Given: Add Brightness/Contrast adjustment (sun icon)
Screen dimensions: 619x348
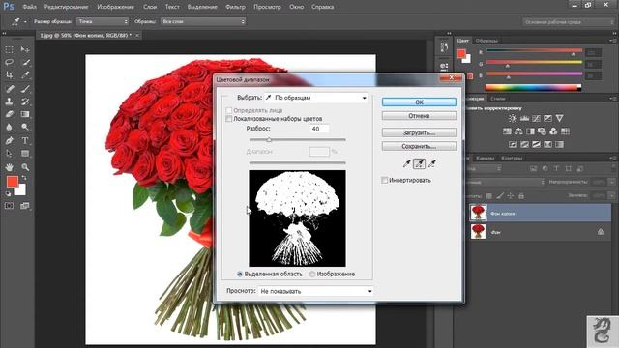Looking at the screenshot, I should pos(513,118).
